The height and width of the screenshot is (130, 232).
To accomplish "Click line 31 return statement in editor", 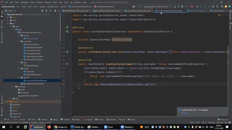I will pos(120,84).
